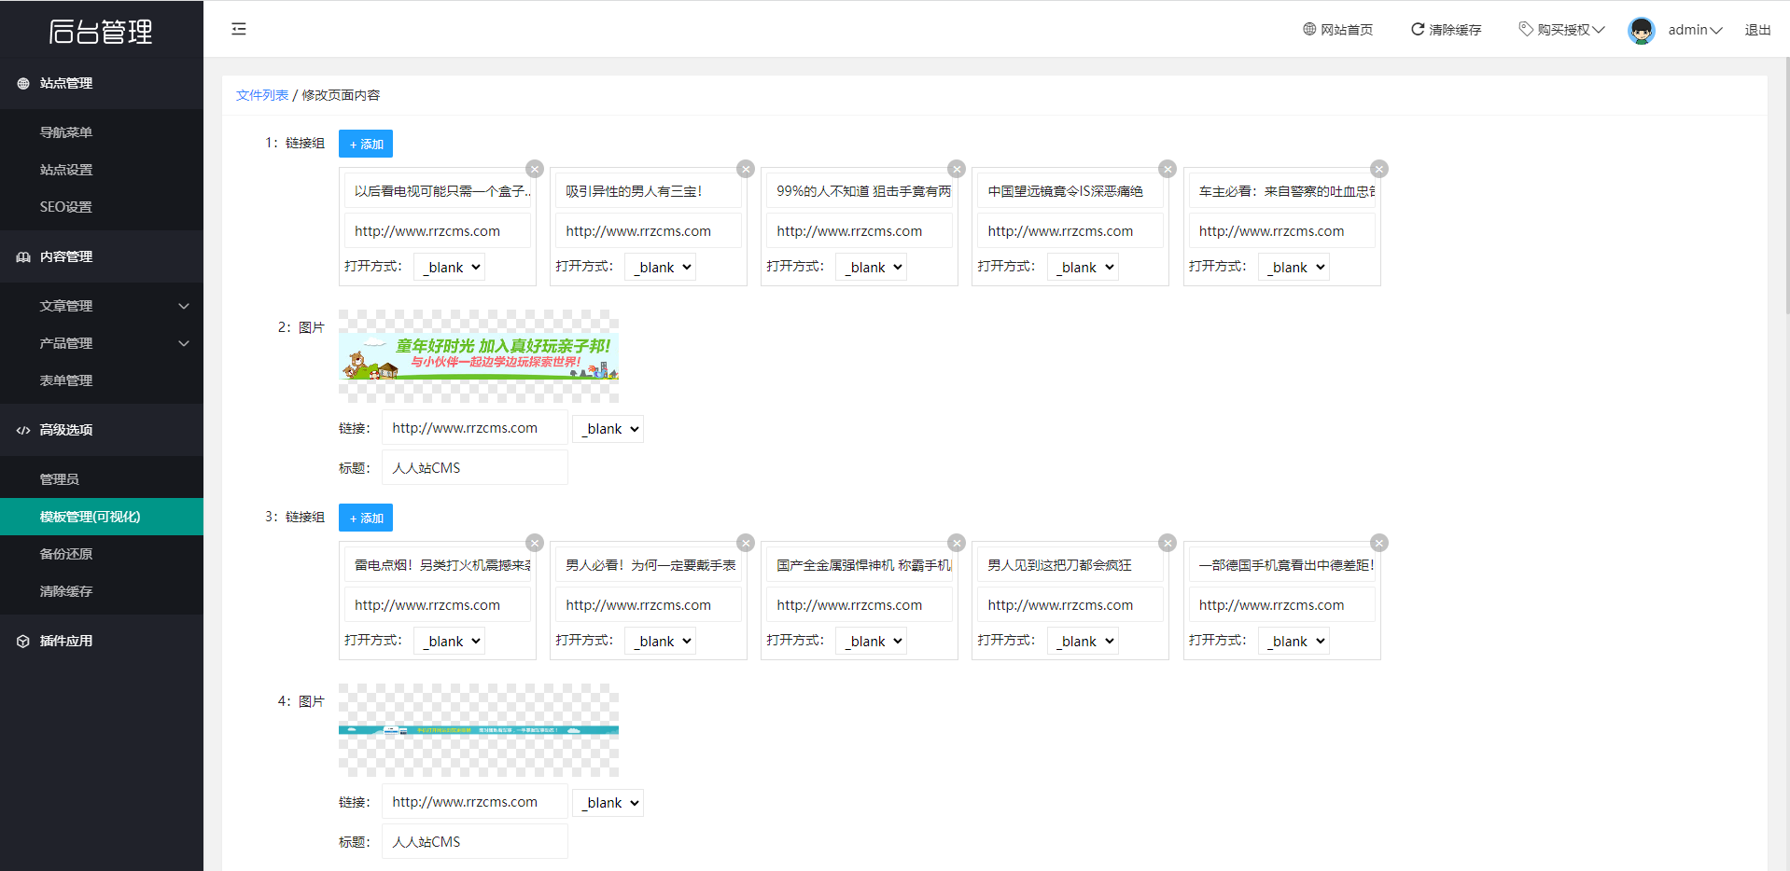Open the admin account dropdown

pos(1695,30)
